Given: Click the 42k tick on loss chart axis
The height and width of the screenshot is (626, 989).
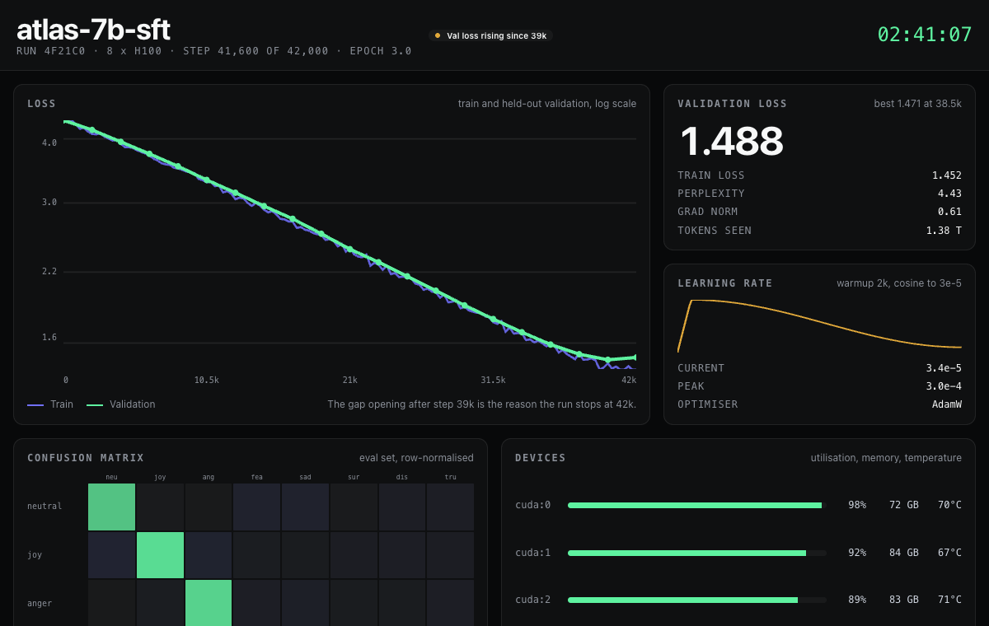Looking at the screenshot, I should 629,381.
